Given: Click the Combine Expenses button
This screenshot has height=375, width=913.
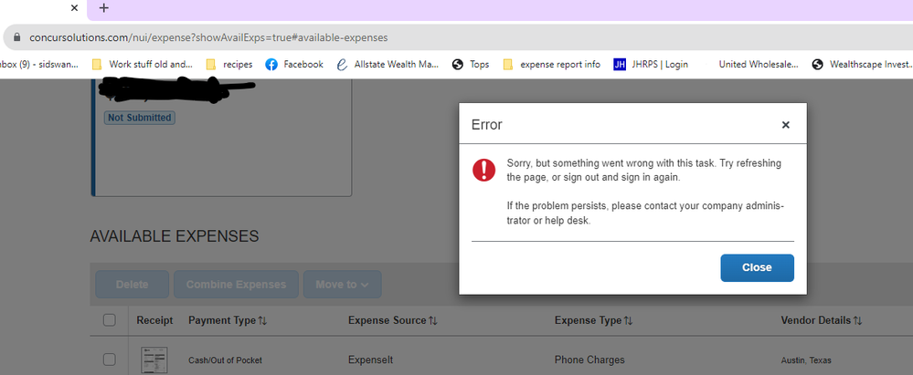Looking at the screenshot, I should click(x=236, y=285).
